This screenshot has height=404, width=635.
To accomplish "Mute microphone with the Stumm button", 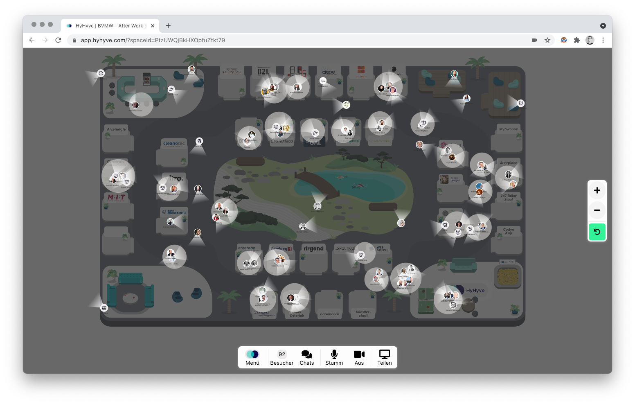I will tap(334, 357).
